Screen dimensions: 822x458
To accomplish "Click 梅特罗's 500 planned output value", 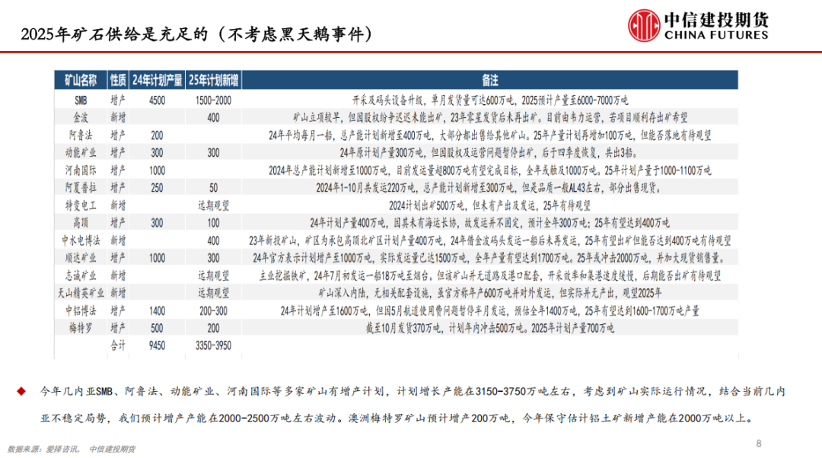I will tap(158, 328).
